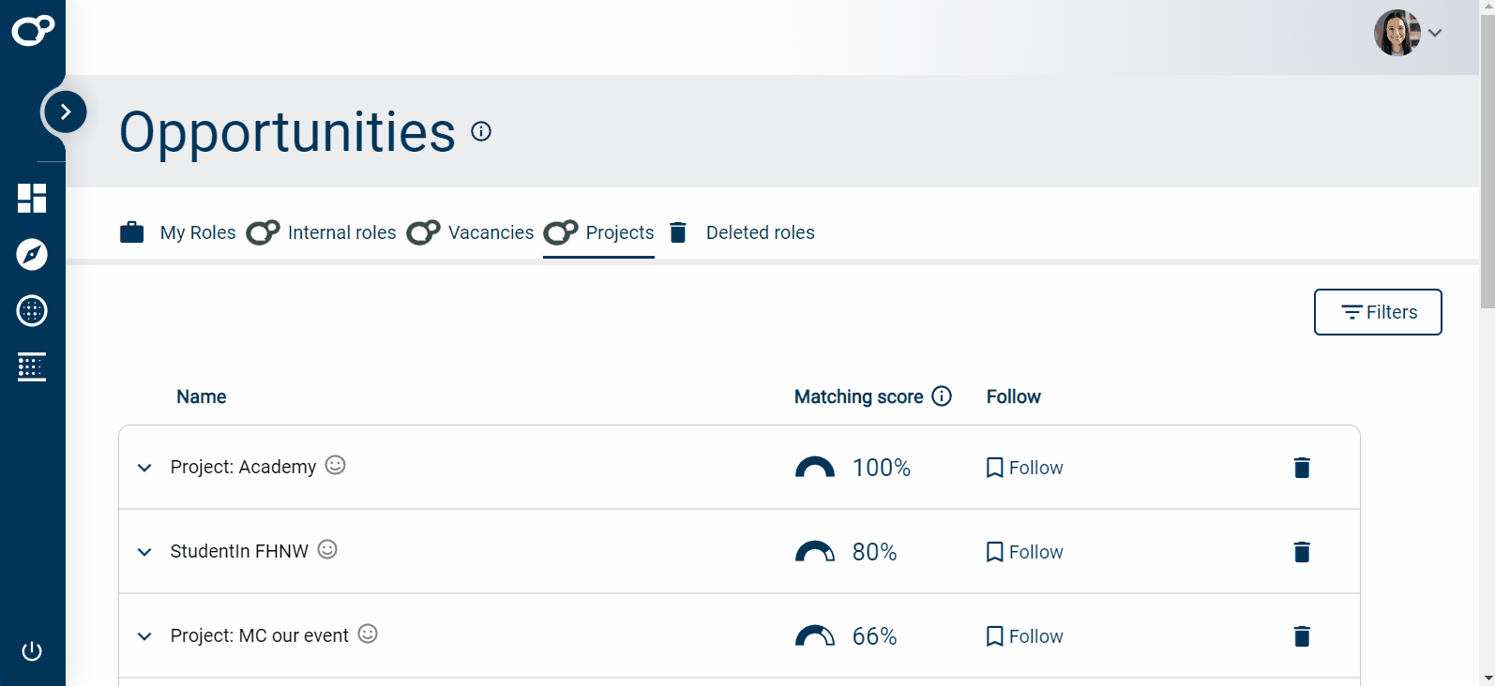Click trash icon for StudentIn FHNW row

click(1302, 552)
